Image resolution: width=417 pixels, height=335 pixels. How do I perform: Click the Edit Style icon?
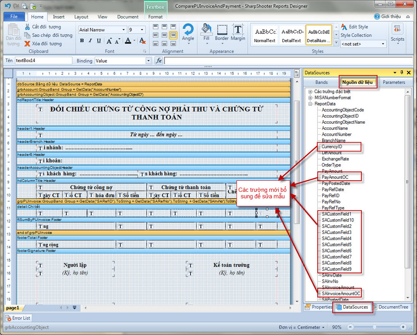344,27
